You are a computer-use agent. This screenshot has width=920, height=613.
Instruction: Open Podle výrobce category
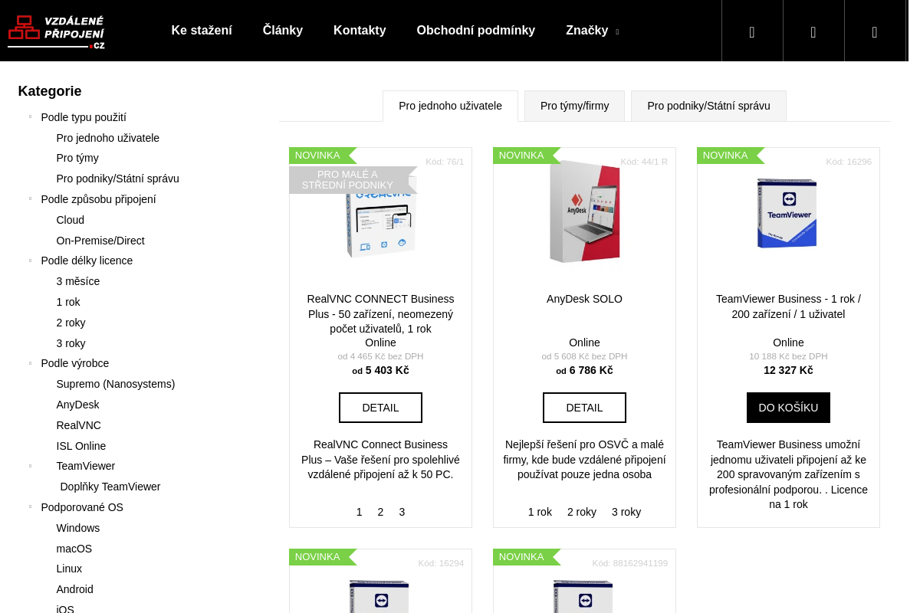(75, 363)
